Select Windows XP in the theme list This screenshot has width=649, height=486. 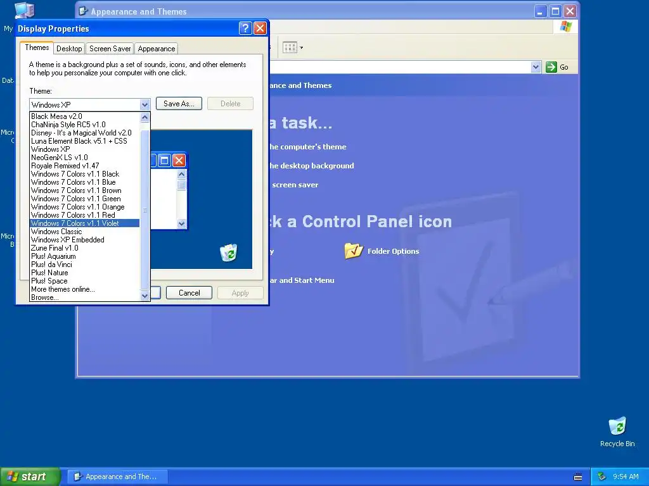click(x=85, y=149)
